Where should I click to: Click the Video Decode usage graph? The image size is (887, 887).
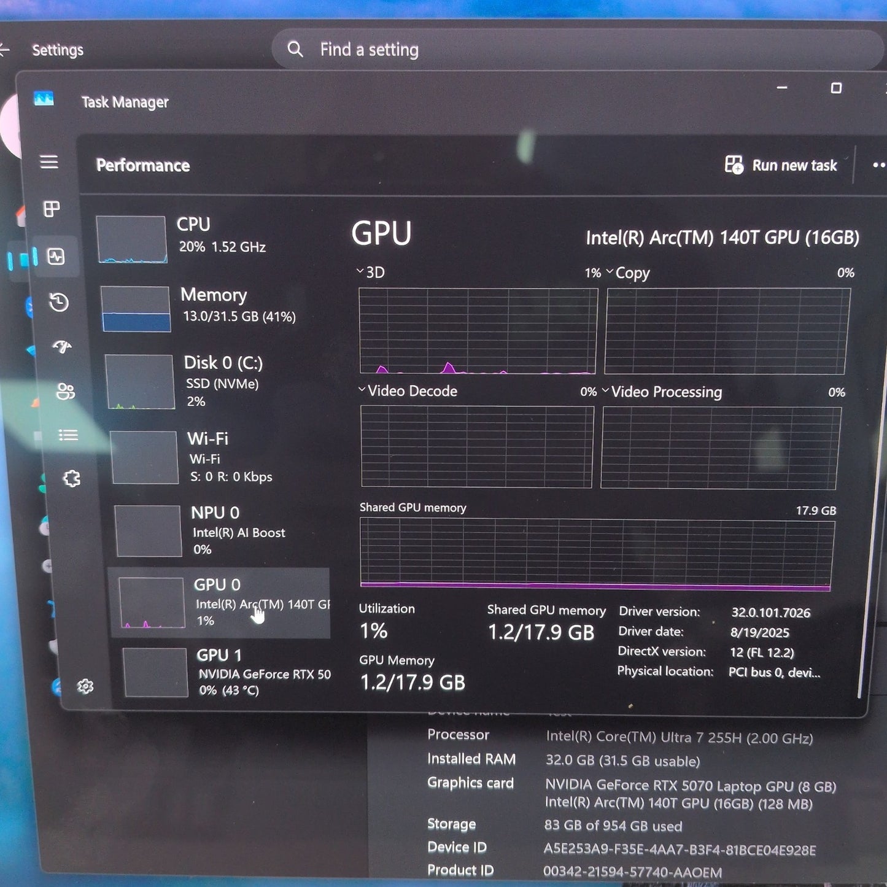(477, 447)
